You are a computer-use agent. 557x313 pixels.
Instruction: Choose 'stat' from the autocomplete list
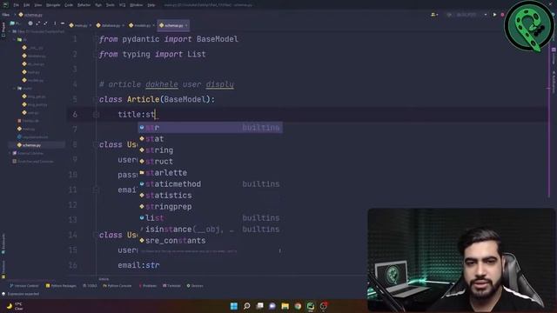[210, 139]
